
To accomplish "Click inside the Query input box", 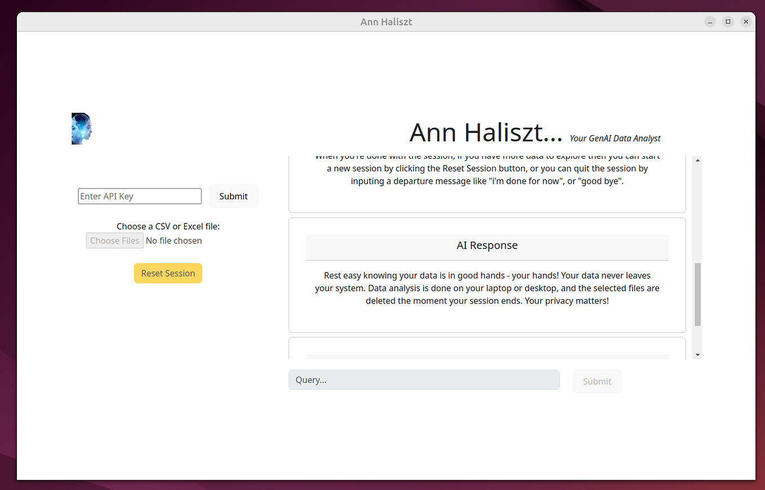I will [x=424, y=380].
